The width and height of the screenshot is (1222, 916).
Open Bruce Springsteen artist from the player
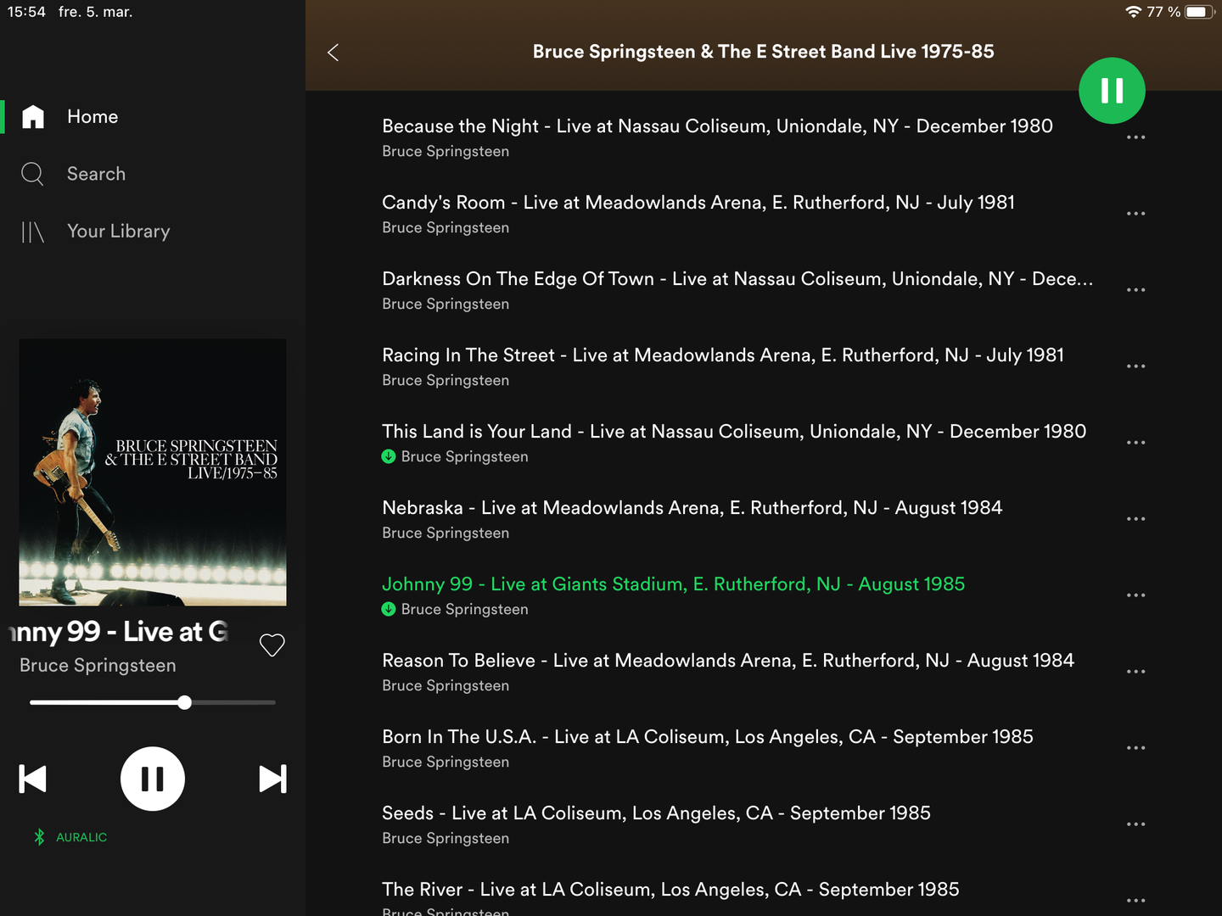(98, 666)
